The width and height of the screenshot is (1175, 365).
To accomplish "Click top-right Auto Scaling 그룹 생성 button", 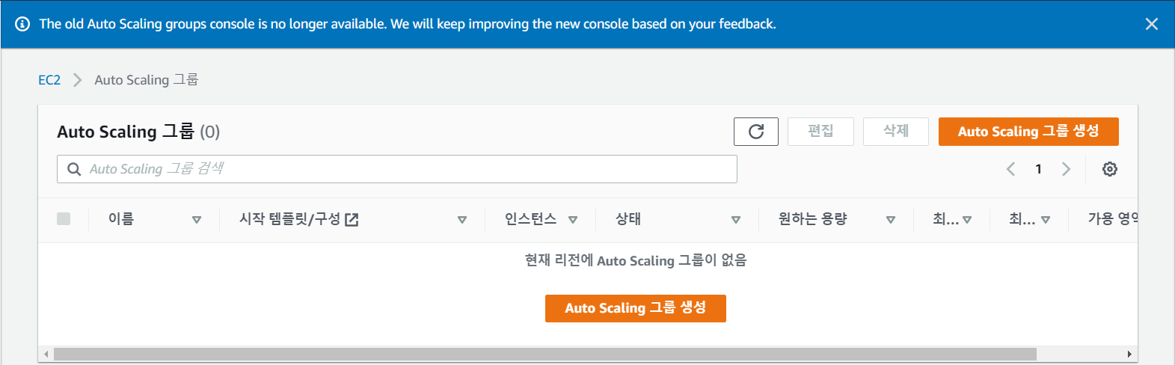I will [x=1028, y=132].
